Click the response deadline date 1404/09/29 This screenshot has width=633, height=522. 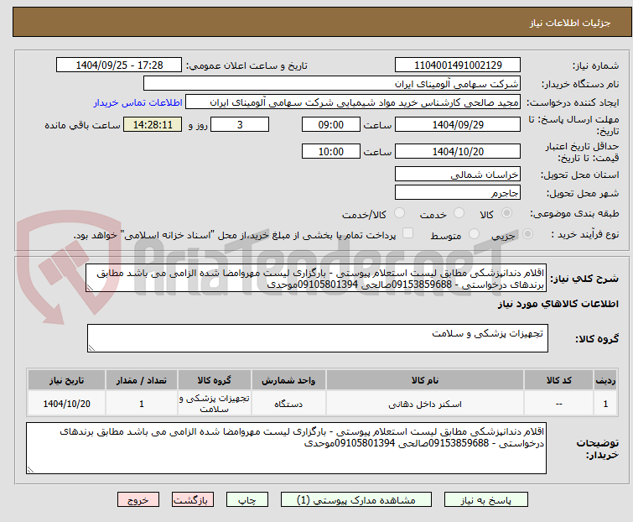click(458, 124)
